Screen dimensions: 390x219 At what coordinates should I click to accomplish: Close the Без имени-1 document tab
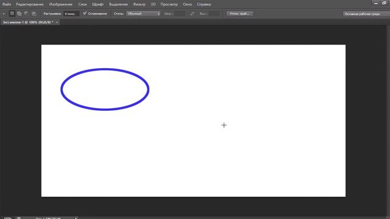coord(57,23)
